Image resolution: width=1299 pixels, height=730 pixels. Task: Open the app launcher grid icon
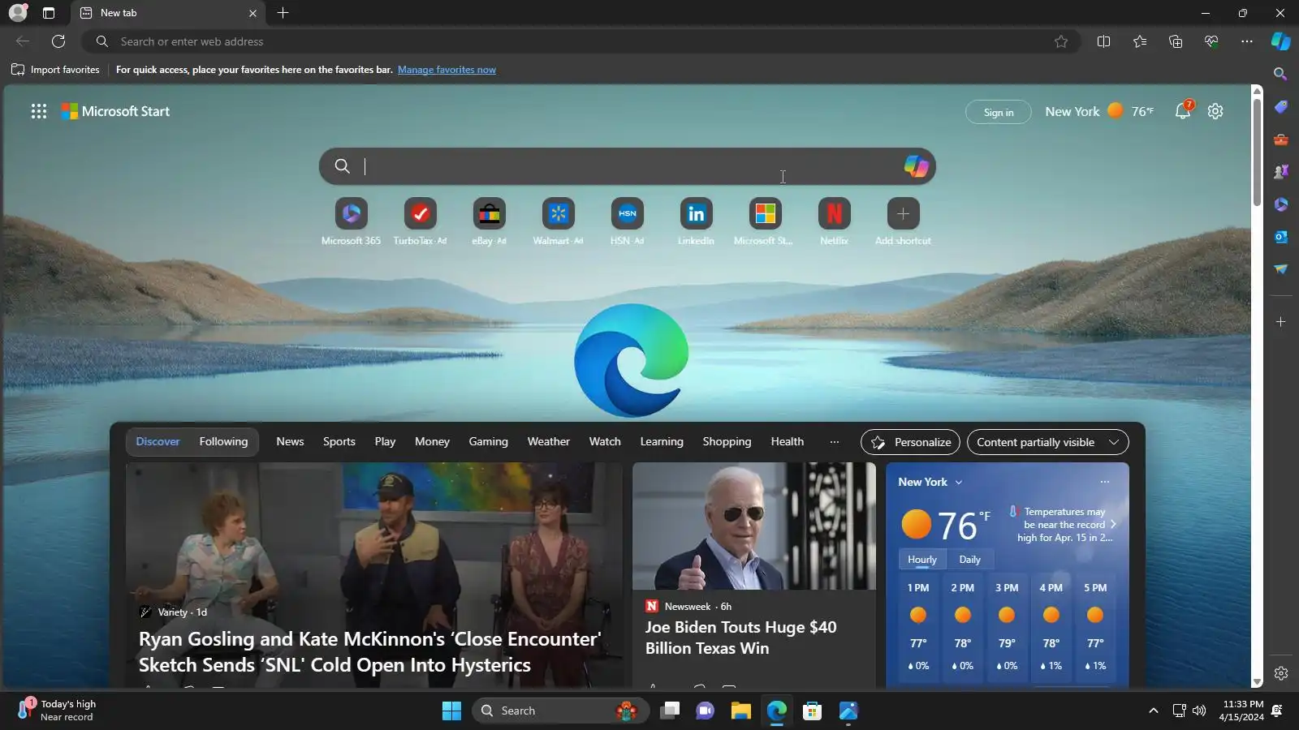tap(39, 112)
